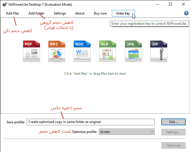Click the XLS spreadsheet file icon

tap(108, 51)
